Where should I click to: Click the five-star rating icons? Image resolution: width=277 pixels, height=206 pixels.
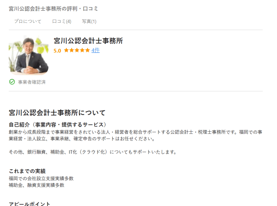77,50
